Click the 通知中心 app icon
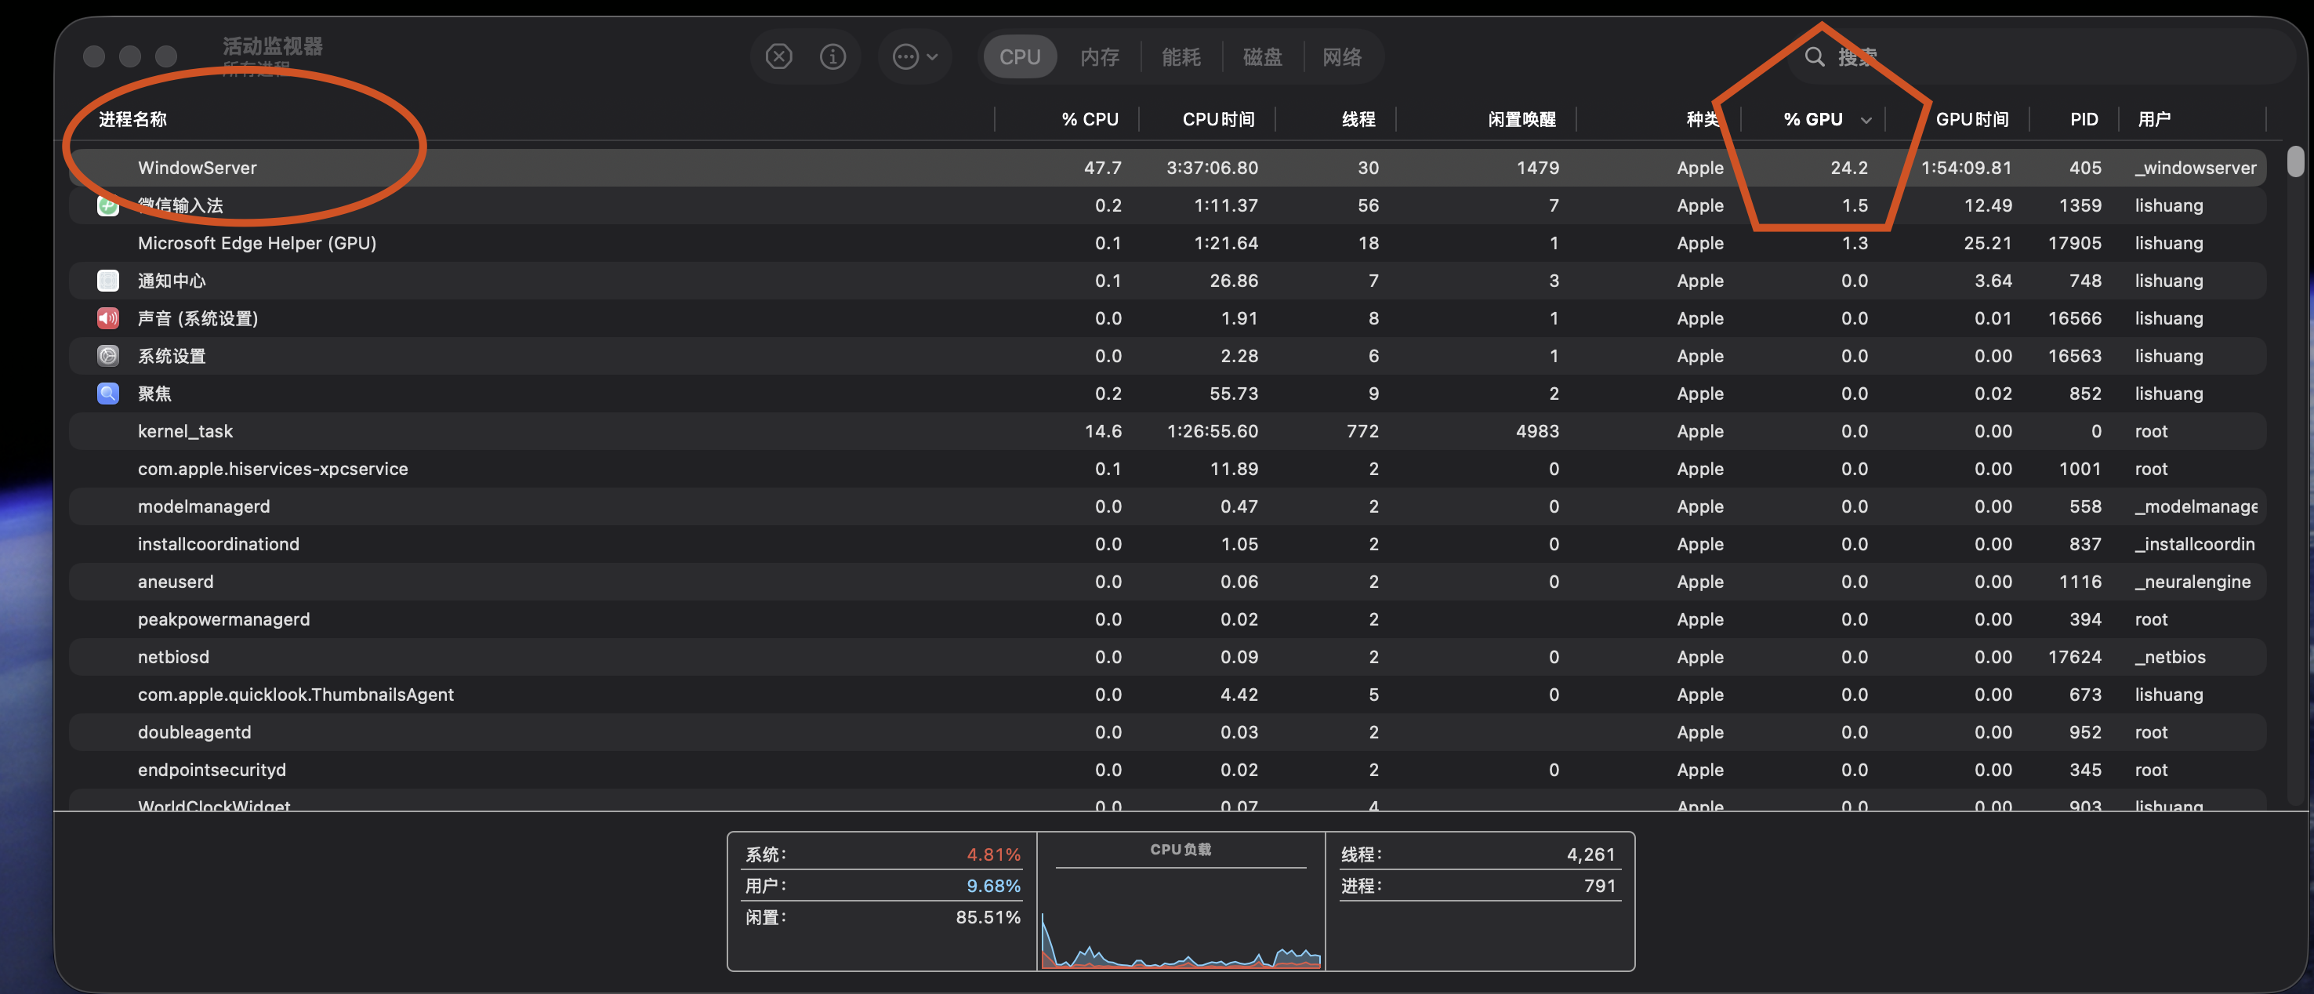Image resolution: width=2314 pixels, height=994 pixels. point(108,281)
